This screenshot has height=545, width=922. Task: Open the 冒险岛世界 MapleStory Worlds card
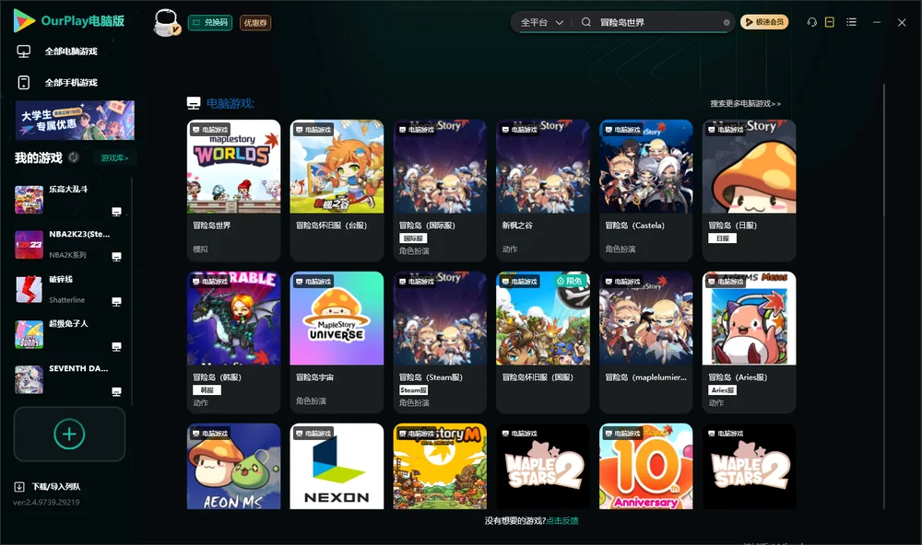click(x=233, y=191)
